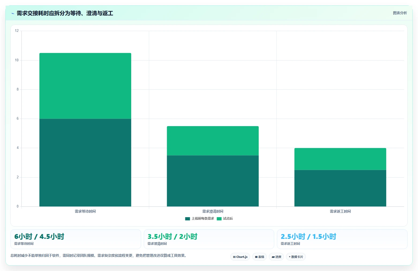Click the 需求澄清时间 x-axis label
Screen dimensions: 418x271
click(x=213, y=212)
